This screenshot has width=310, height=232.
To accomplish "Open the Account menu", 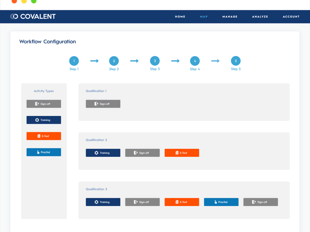I will (x=291, y=17).
